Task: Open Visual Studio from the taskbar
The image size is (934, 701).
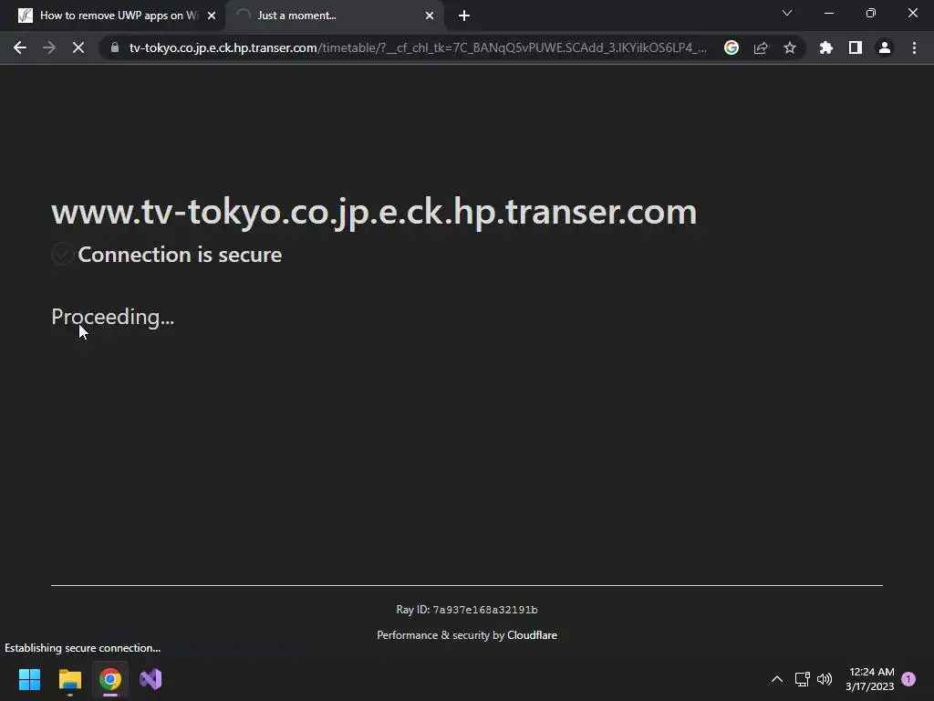Action: pyautogui.click(x=150, y=679)
